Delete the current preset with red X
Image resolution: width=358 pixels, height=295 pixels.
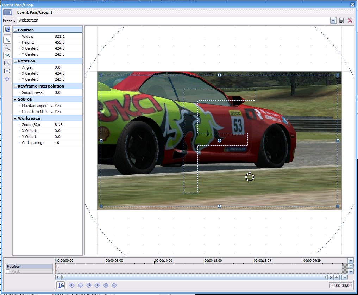(x=350, y=20)
